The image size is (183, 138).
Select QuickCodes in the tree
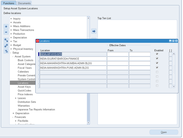pos(24,91)
